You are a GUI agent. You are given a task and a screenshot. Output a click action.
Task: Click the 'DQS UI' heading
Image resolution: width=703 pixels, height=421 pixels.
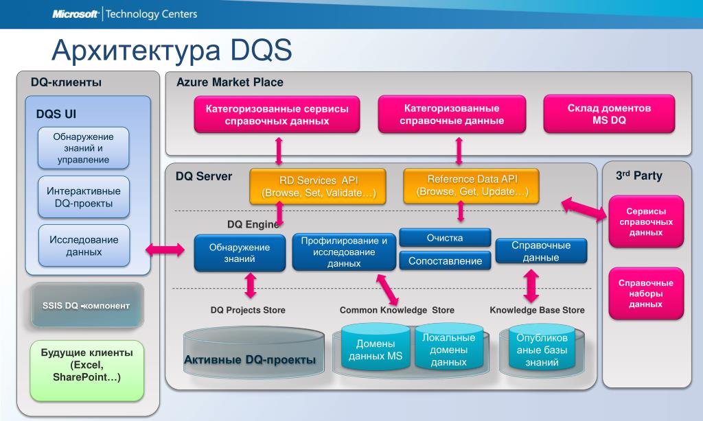[x=56, y=115]
